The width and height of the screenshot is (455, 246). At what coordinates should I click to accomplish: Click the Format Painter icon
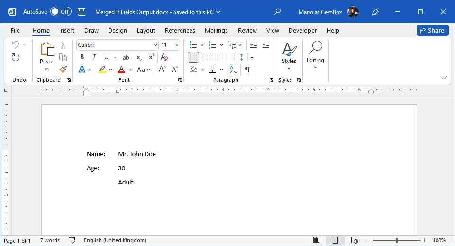pos(63,70)
